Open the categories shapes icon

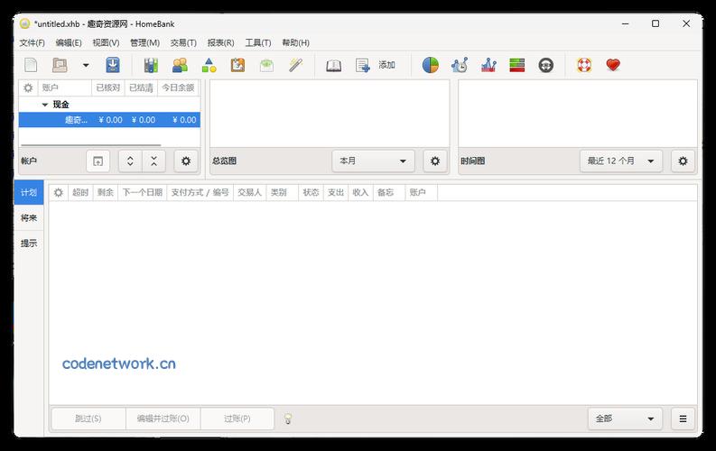[x=209, y=65]
